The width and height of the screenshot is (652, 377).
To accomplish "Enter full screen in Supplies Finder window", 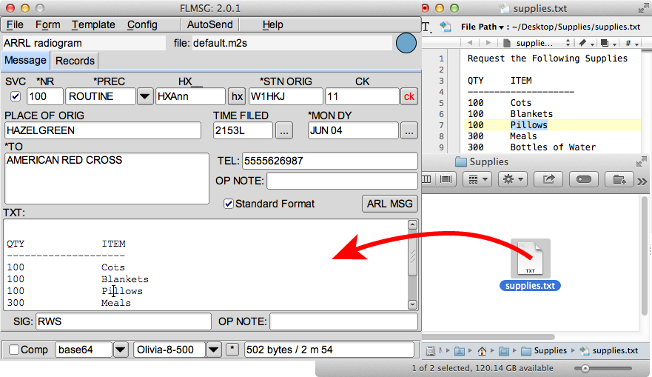I will (642, 161).
